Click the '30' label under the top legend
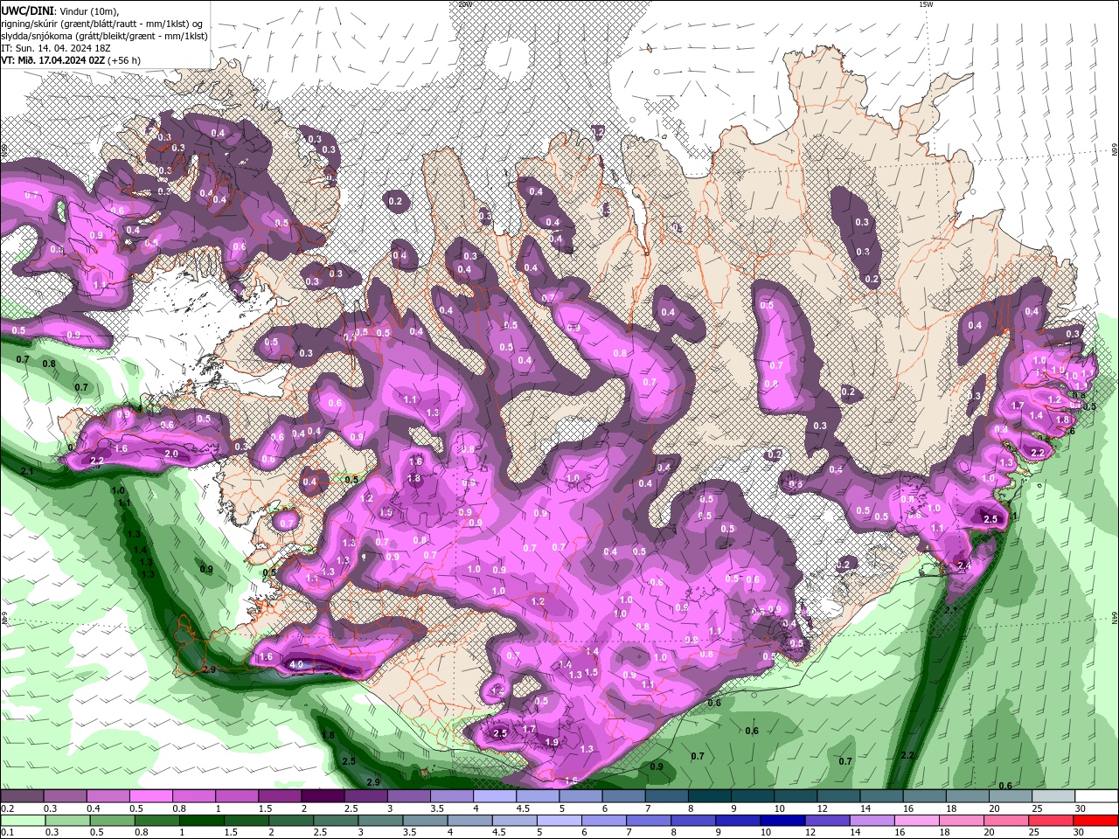This screenshot has width=1119, height=839. [x=1081, y=808]
